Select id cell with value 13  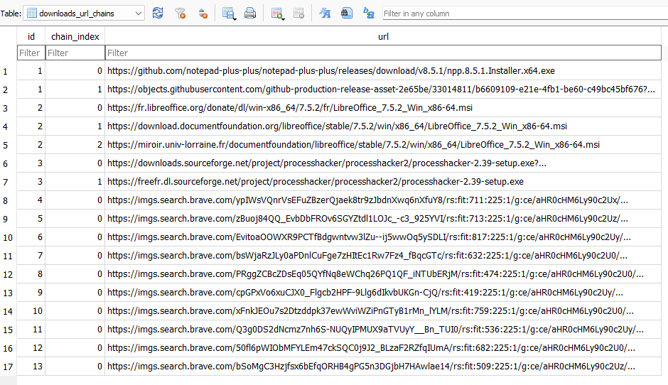tap(31, 367)
